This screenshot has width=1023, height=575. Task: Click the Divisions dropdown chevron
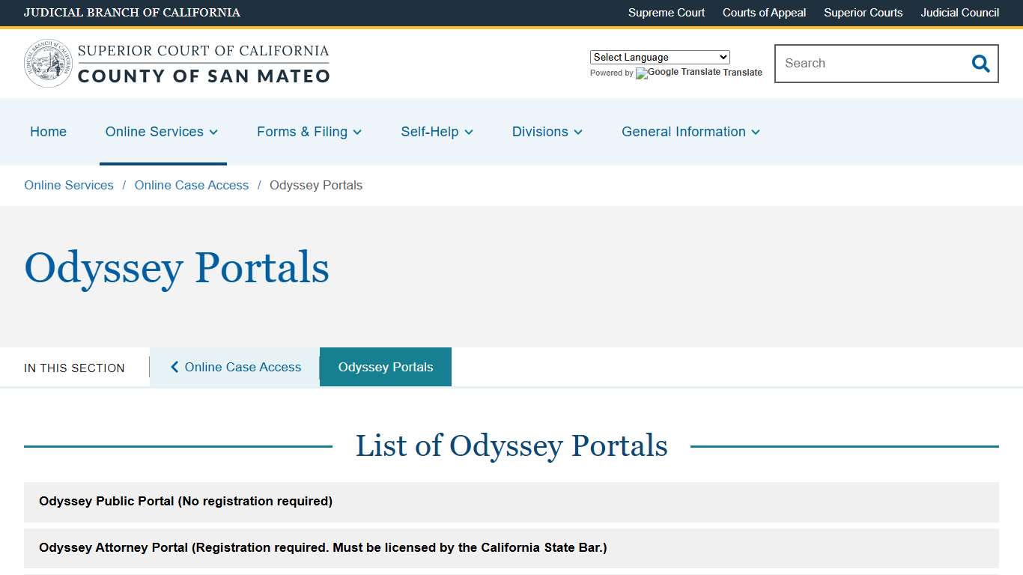pyautogui.click(x=577, y=133)
